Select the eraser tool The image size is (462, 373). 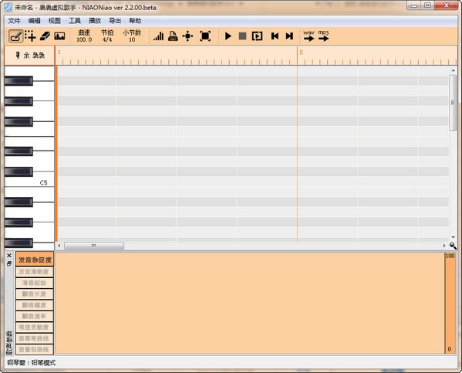[45, 36]
